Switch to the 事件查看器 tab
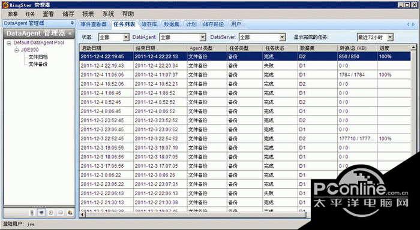 pos(94,25)
